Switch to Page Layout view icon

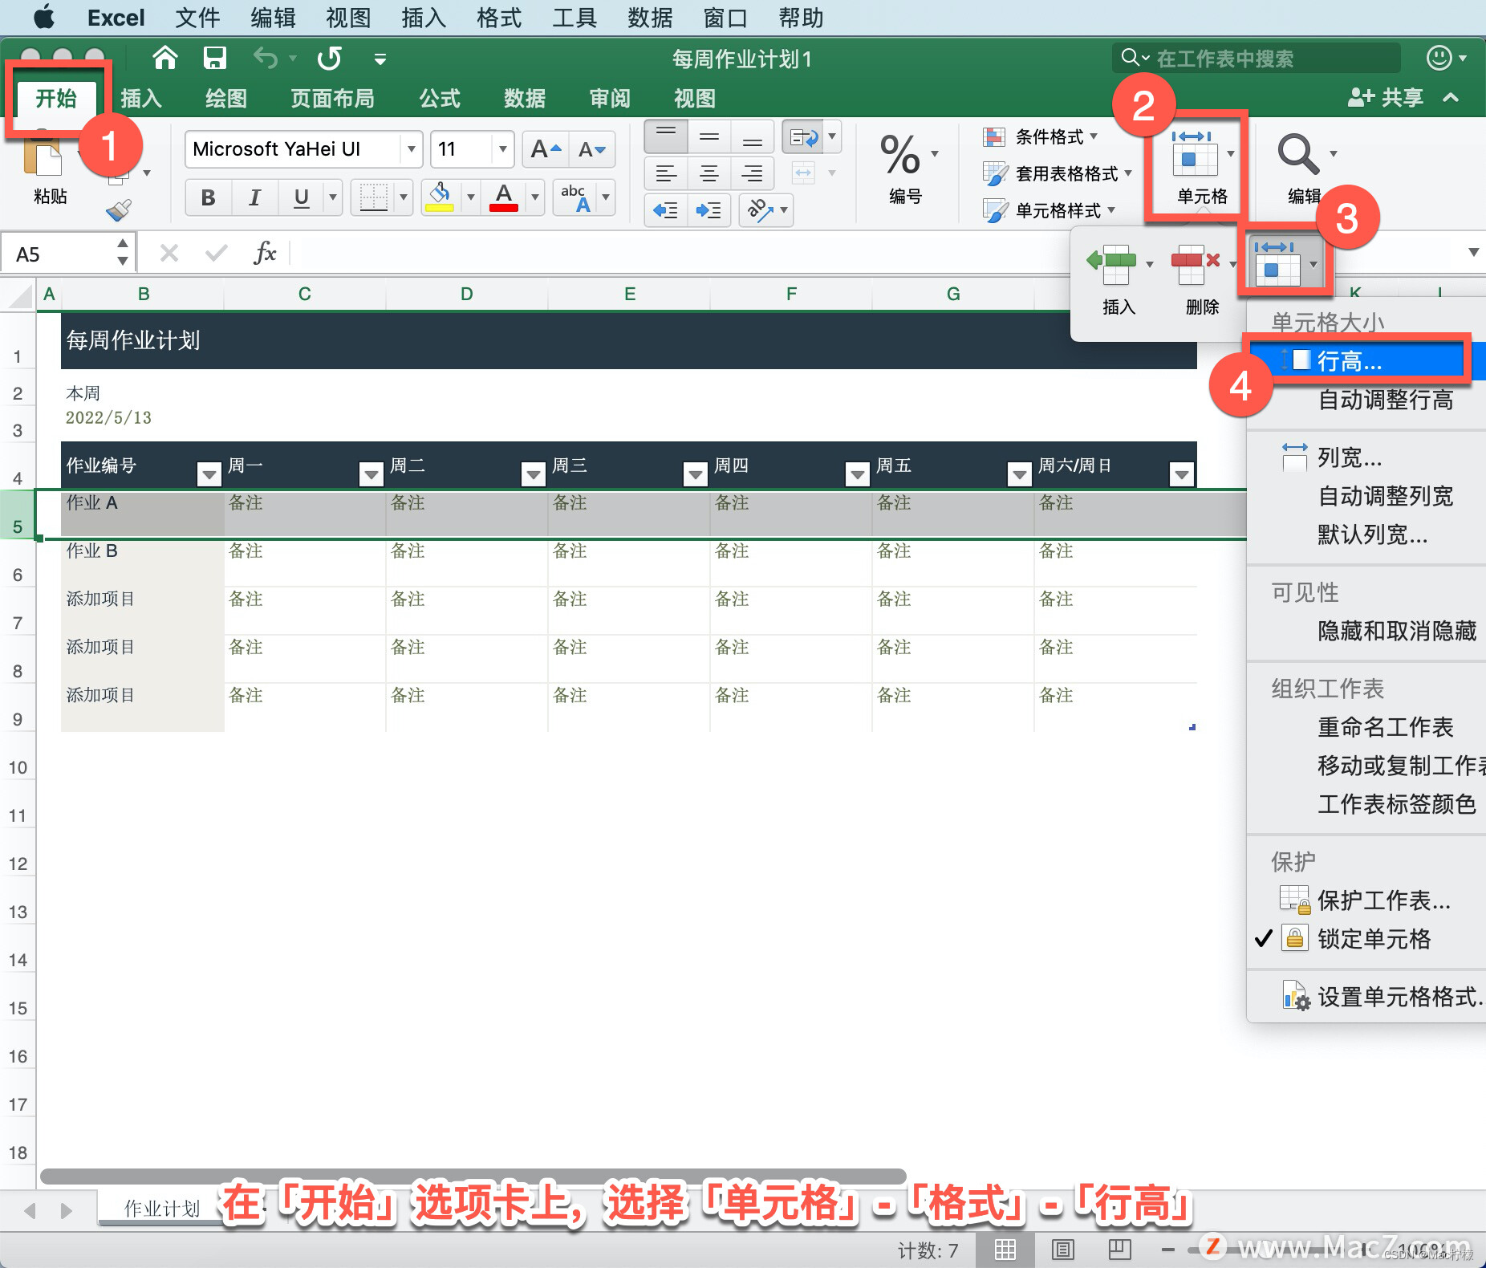point(1063,1250)
